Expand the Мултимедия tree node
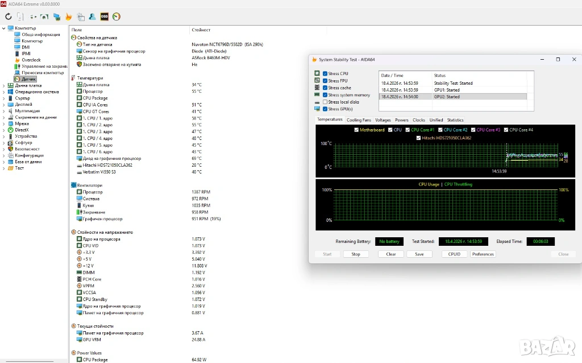 4,111
